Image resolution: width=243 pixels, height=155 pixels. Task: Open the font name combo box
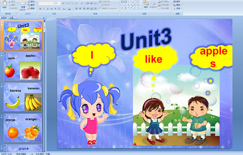46,3
